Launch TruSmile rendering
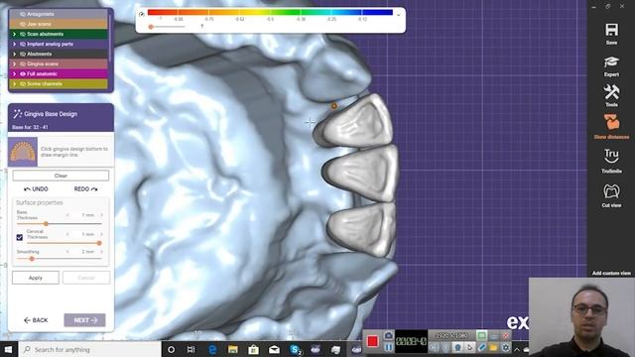Screen dimensions: 635x357 click(611, 156)
